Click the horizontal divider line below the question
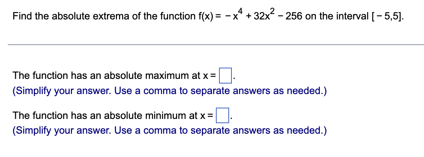Screen dimensions: 424x157 216,44
